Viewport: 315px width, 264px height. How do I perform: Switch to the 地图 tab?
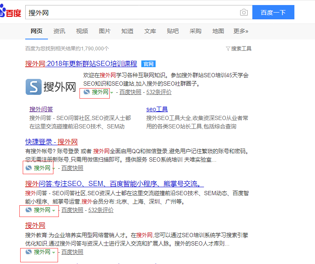pos(218,31)
